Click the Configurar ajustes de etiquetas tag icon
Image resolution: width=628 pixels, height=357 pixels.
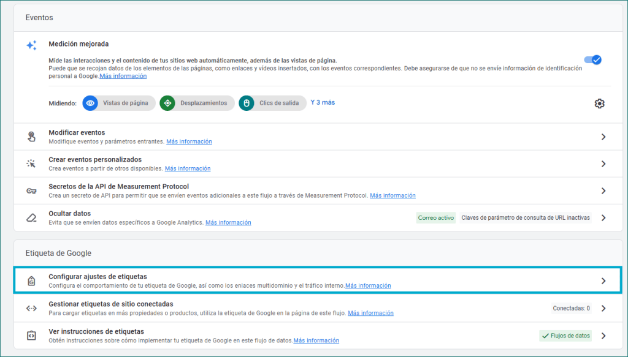[31, 281]
